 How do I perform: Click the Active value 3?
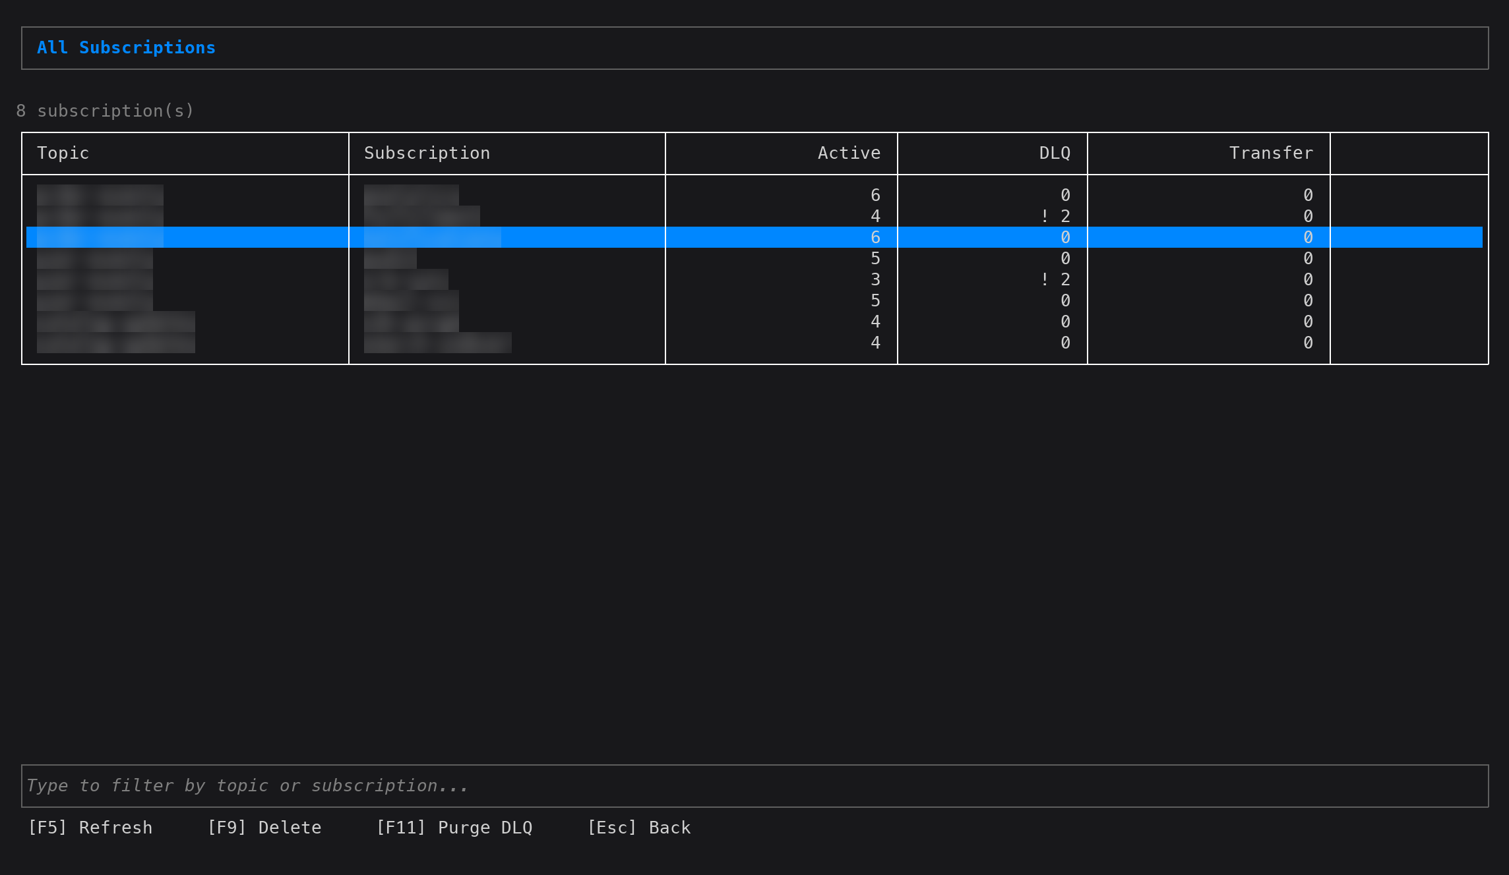point(876,279)
